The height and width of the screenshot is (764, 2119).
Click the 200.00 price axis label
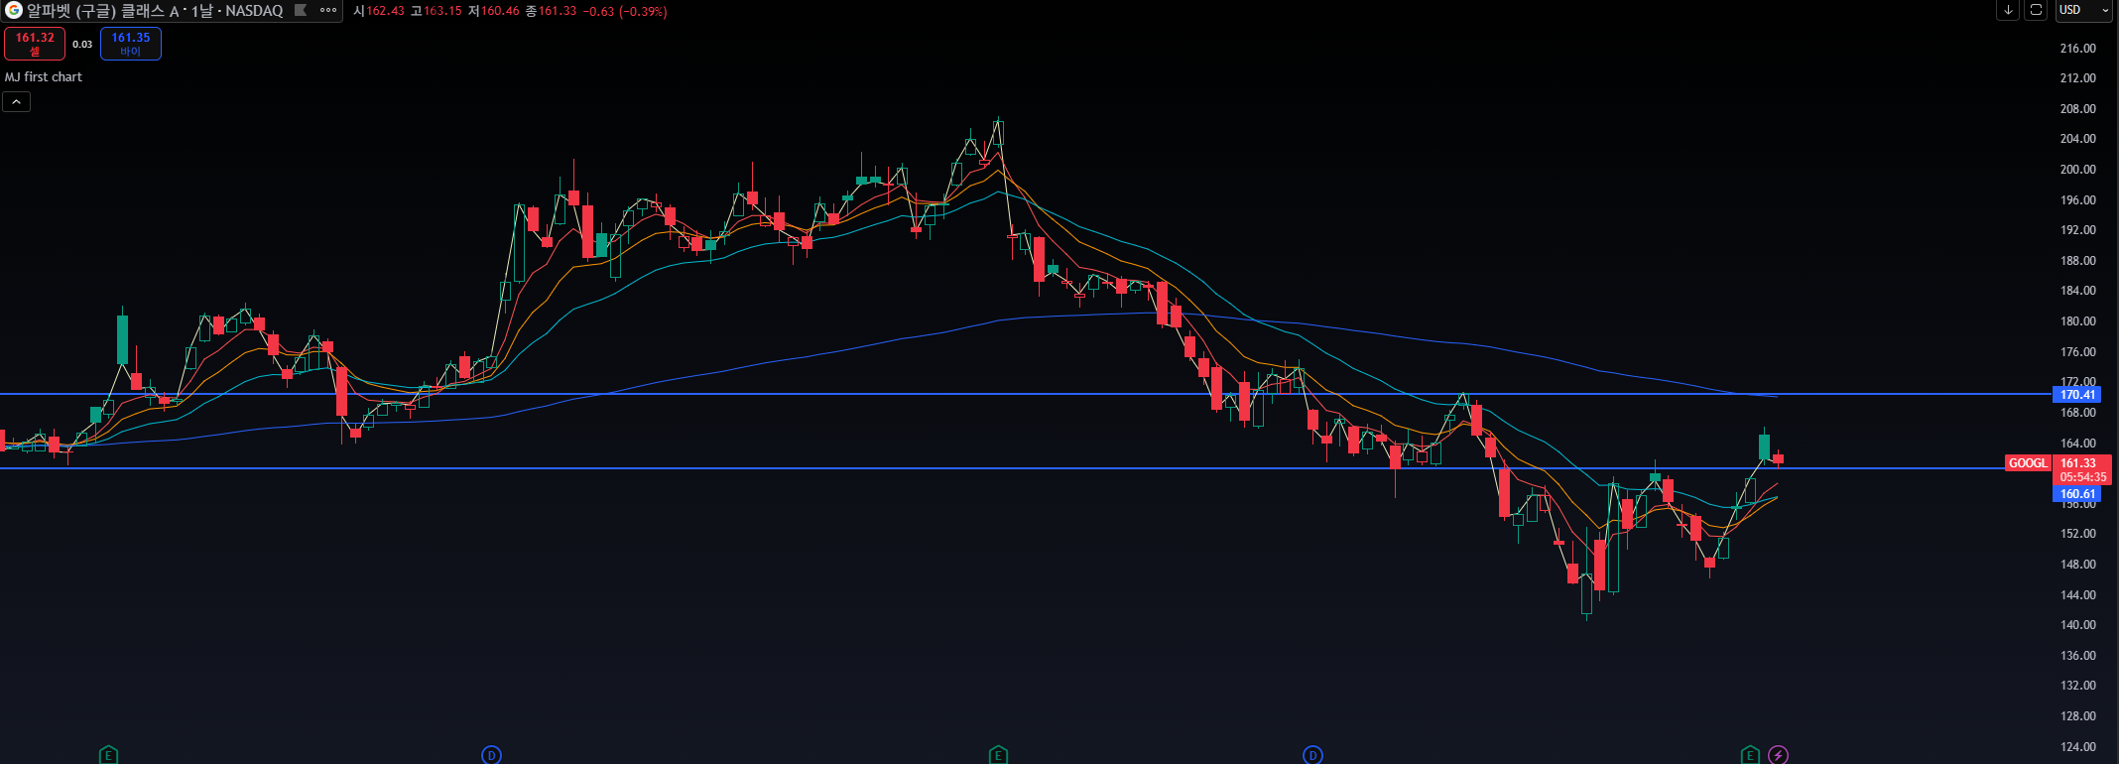tap(2077, 170)
